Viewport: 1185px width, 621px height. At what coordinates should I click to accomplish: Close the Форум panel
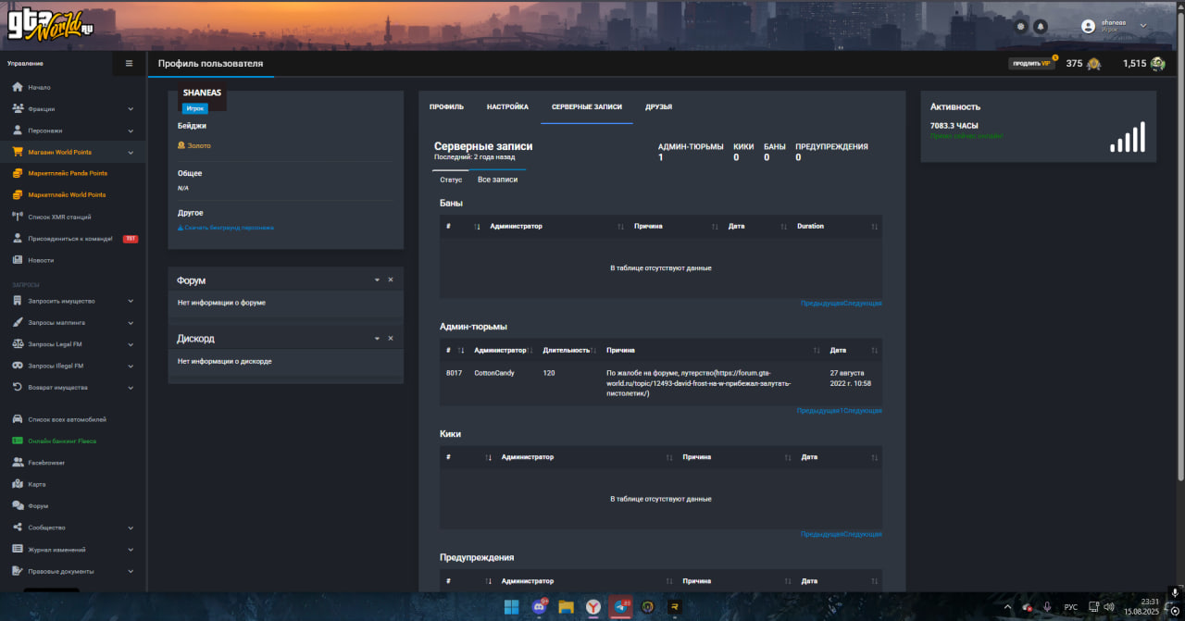point(391,279)
